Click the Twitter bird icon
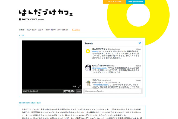This screenshot has height=119, width=178. (140, 43)
